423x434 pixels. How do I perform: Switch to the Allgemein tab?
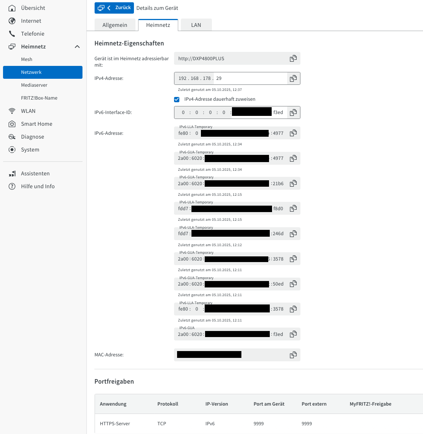click(115, 25)
